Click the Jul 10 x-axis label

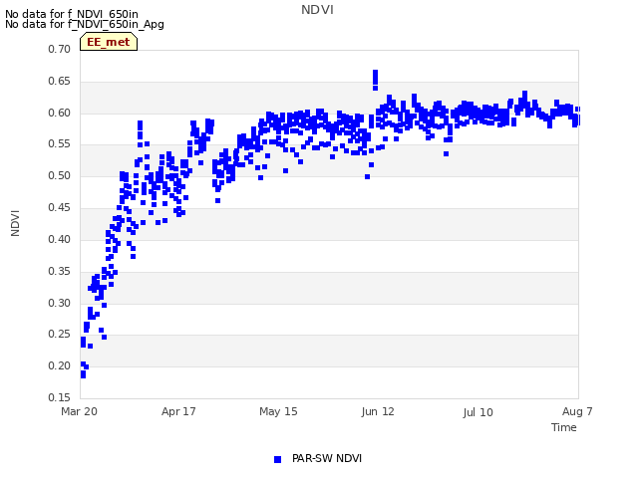coord(478,412)
